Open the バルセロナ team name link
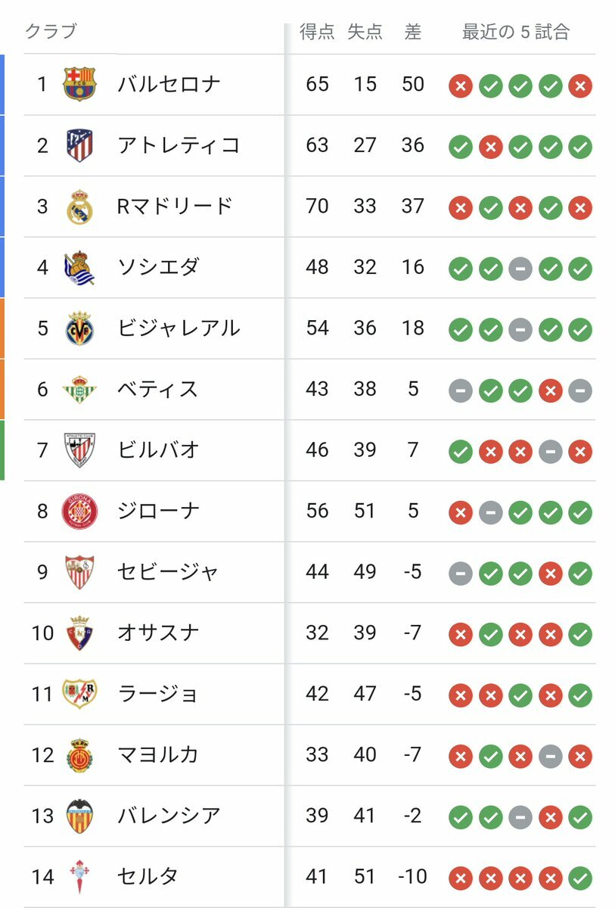The width and height of the screenshot is (615, 908). (169, 84)
